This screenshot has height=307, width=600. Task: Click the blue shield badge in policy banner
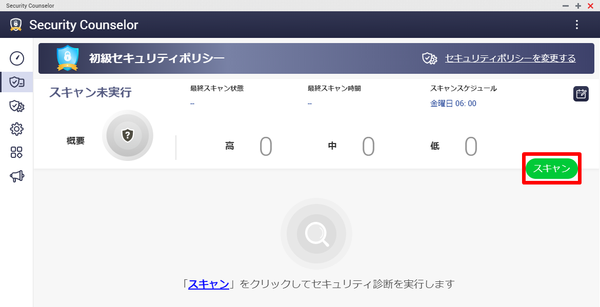coord(67,58)
